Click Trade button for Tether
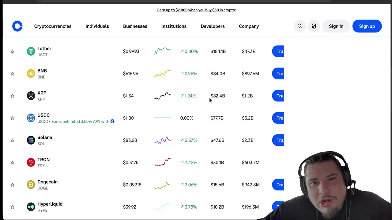Image resolution: width=392 pixels, height=220 pixels. pos(278,51)
